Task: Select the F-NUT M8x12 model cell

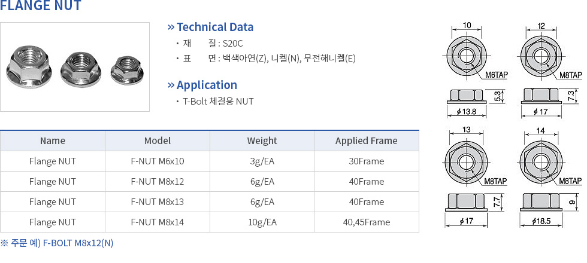Action: pos(158,182)
